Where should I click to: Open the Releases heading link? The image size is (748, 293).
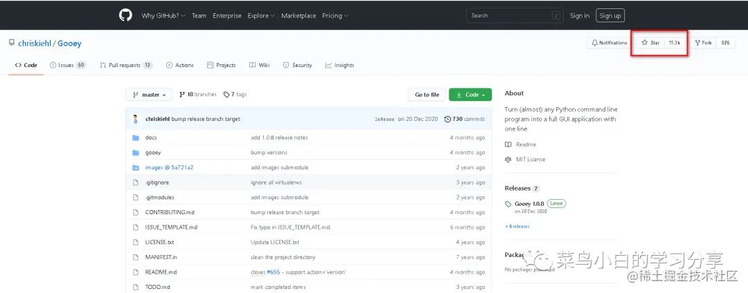click(522, 189)
